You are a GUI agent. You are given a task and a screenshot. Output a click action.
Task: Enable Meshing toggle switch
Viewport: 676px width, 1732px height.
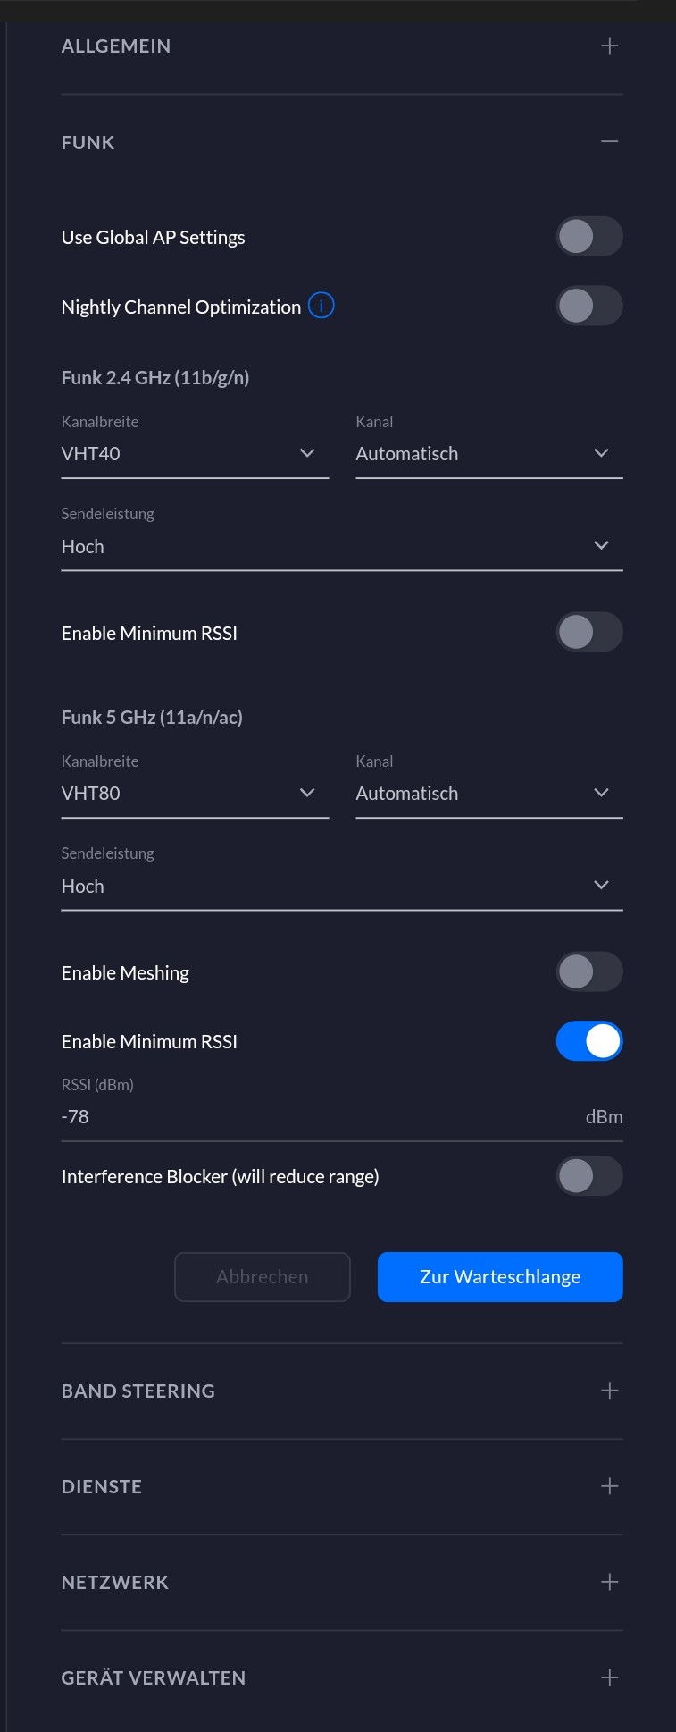tap(588, 972)
